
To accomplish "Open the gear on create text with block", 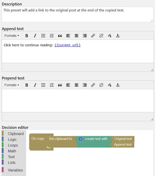I will point(81,139).
